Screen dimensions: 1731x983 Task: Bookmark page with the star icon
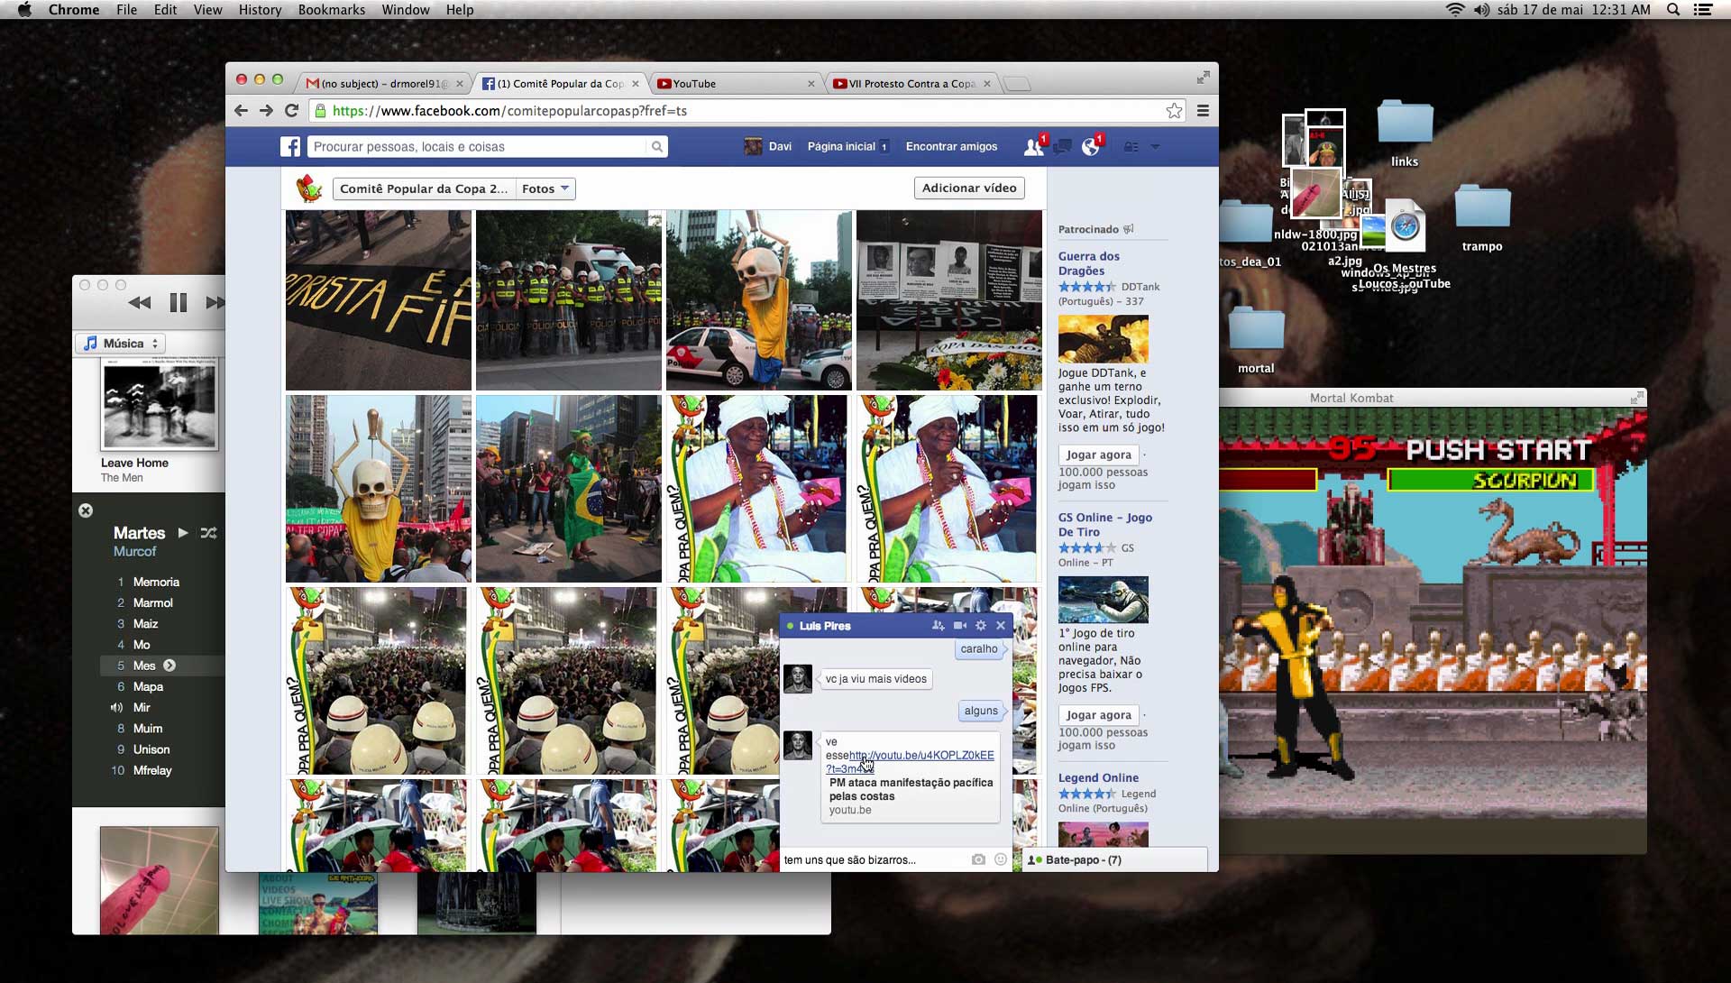point(1174,111)
